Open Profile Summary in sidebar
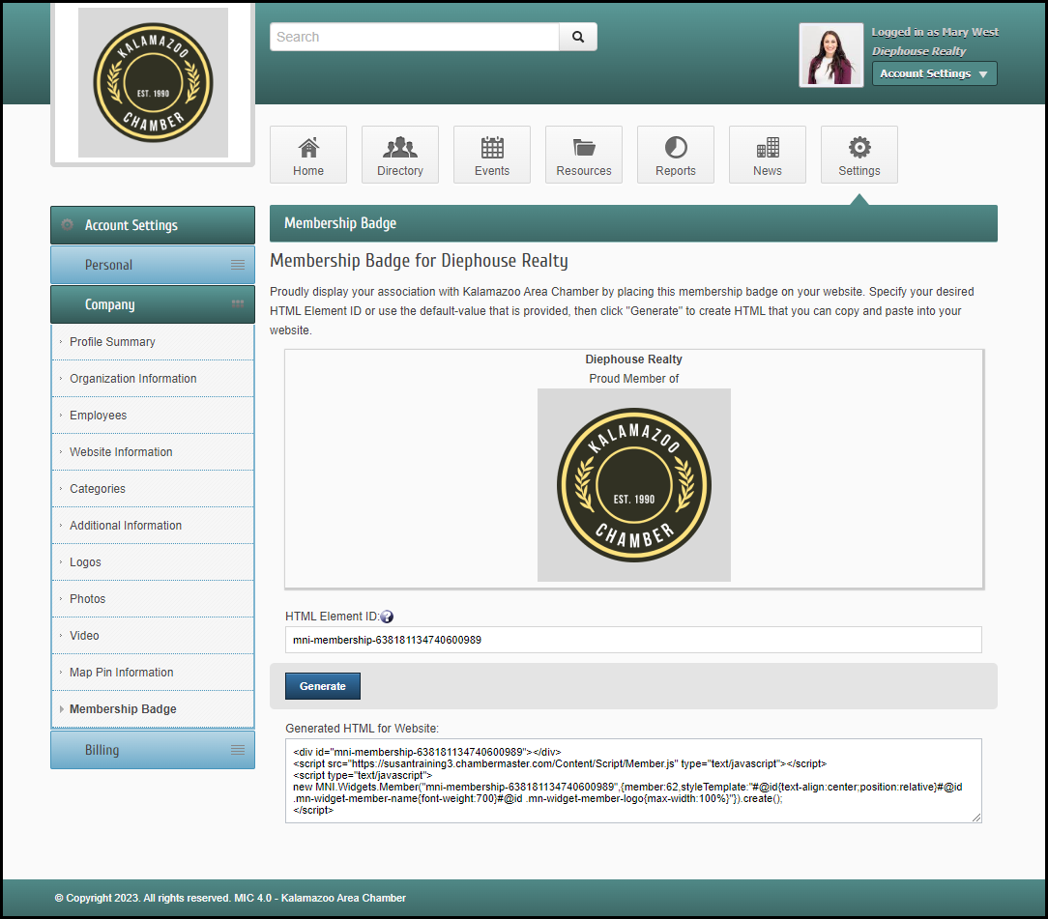The width and height of the screenshot is (1048, 919). (112, 342)
